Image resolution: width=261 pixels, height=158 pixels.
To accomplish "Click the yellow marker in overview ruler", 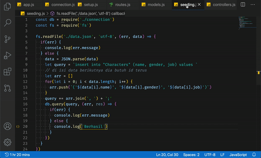I will point(258,72).
